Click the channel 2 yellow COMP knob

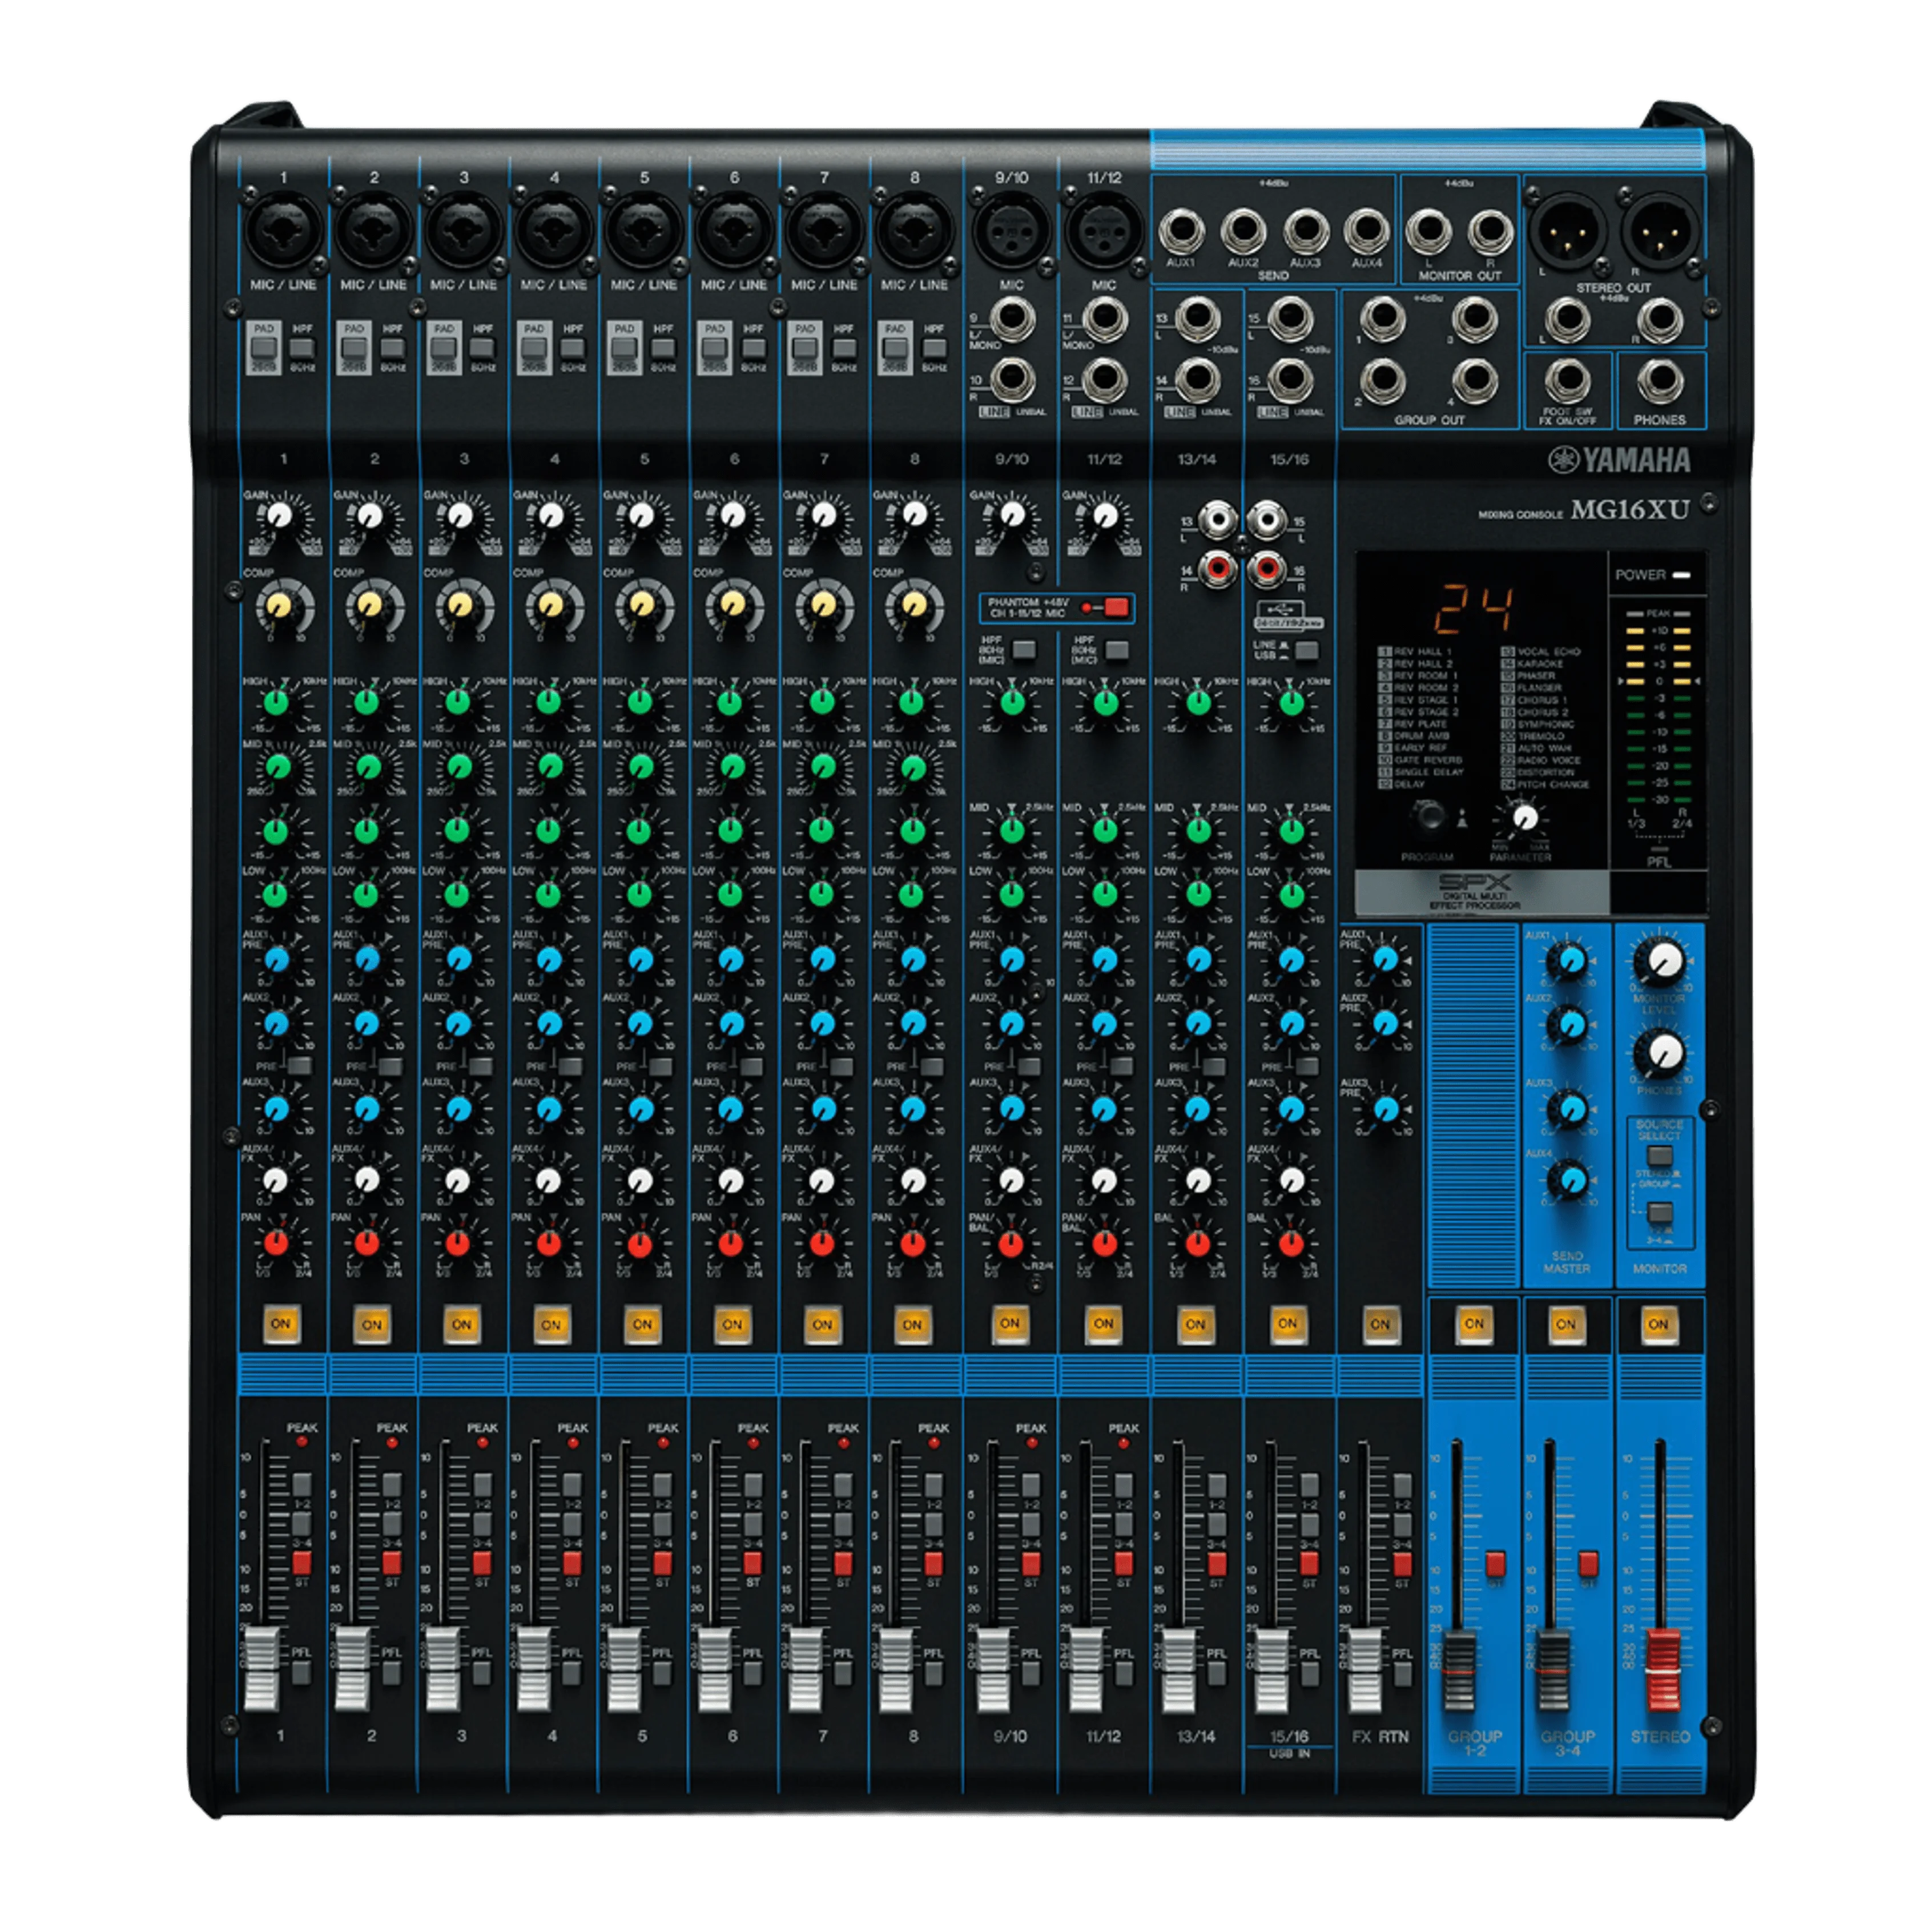pos(369,604)
